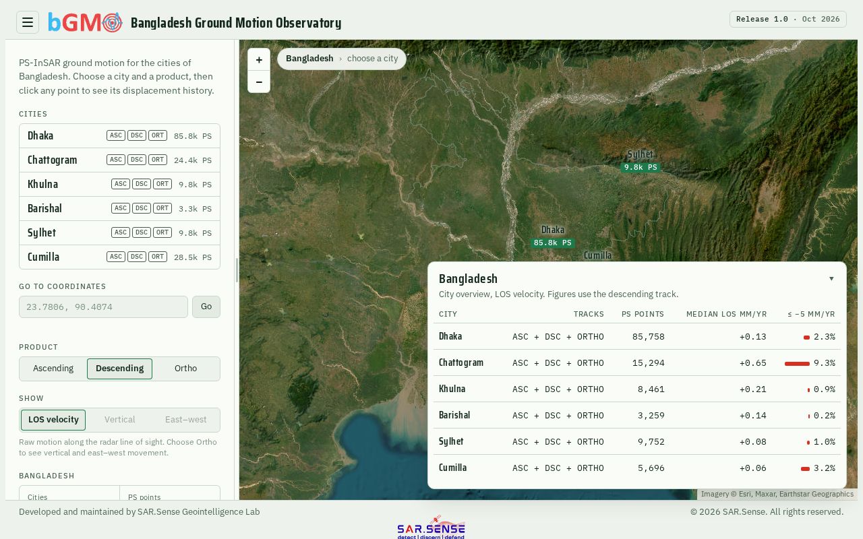Show East–west motion
Viewport: 863px width, 539px height.
186,420
